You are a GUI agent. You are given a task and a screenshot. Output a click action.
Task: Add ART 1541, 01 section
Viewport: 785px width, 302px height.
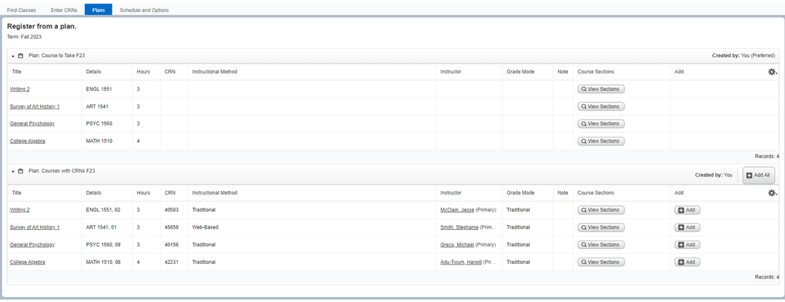[x=687, y=227]
